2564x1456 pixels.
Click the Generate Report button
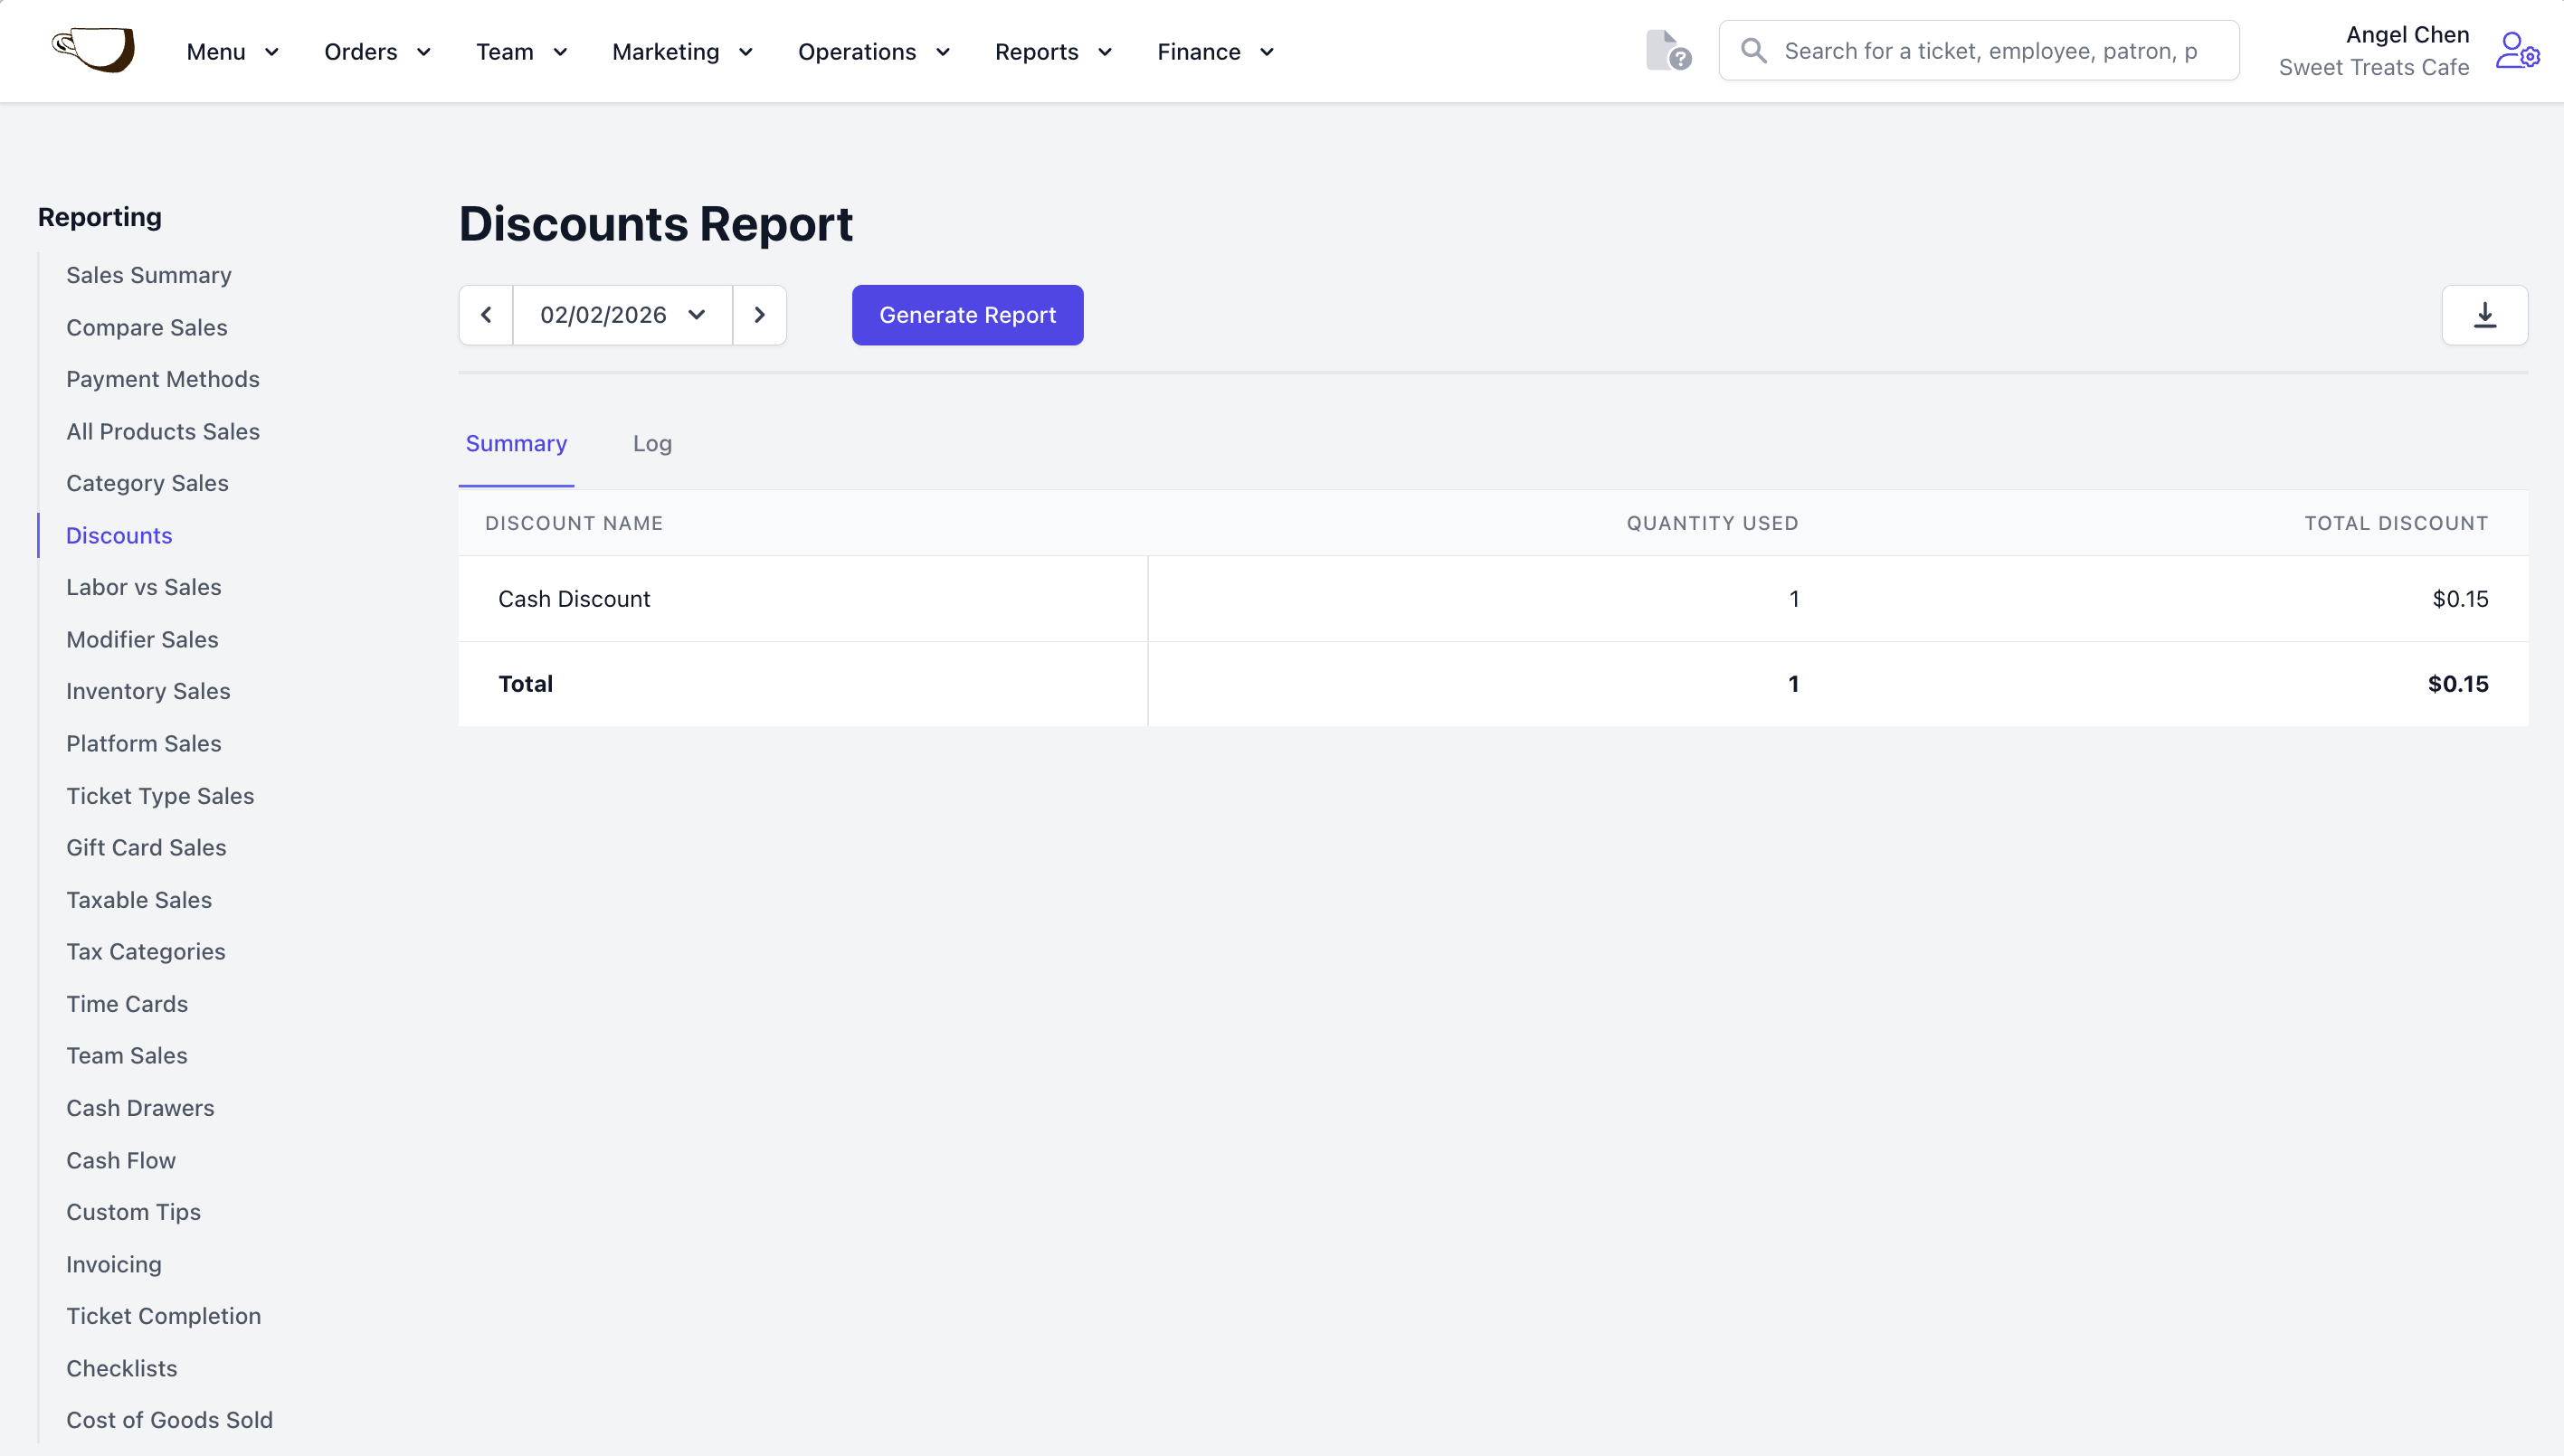pyautogui.click(x=966, y=315)
